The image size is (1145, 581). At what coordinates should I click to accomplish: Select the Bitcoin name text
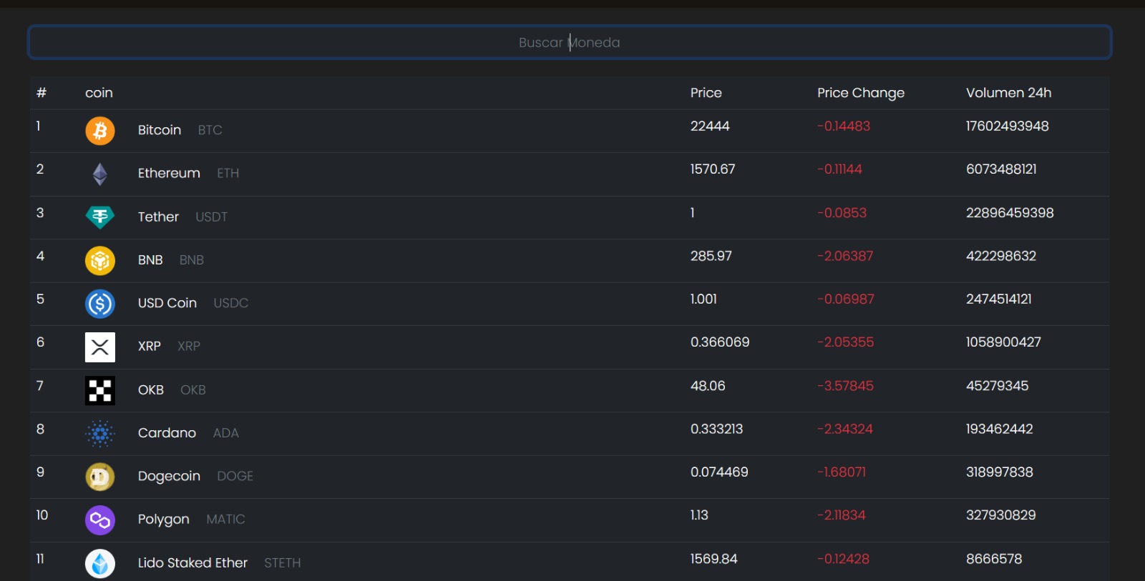160,130
